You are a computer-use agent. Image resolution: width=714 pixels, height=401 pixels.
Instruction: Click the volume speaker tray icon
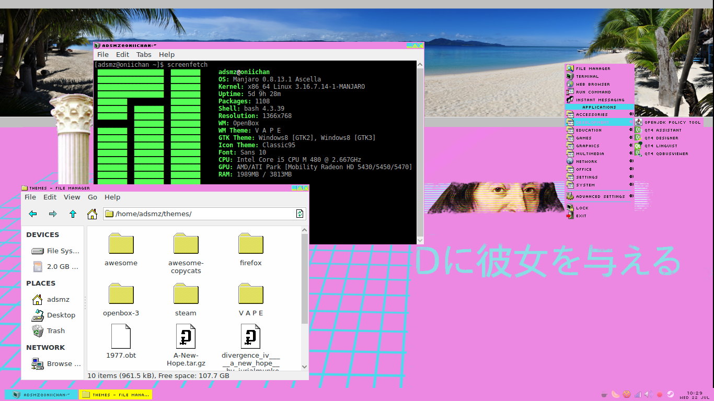(x=648, y=394)
